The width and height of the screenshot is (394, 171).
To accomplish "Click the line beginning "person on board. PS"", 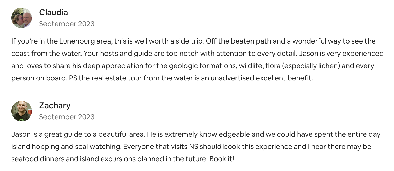I will (162, 78).
